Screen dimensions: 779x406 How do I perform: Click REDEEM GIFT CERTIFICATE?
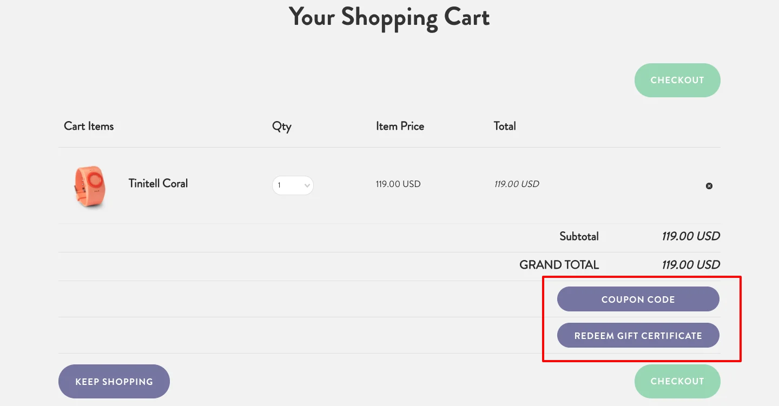pos(638,335)
